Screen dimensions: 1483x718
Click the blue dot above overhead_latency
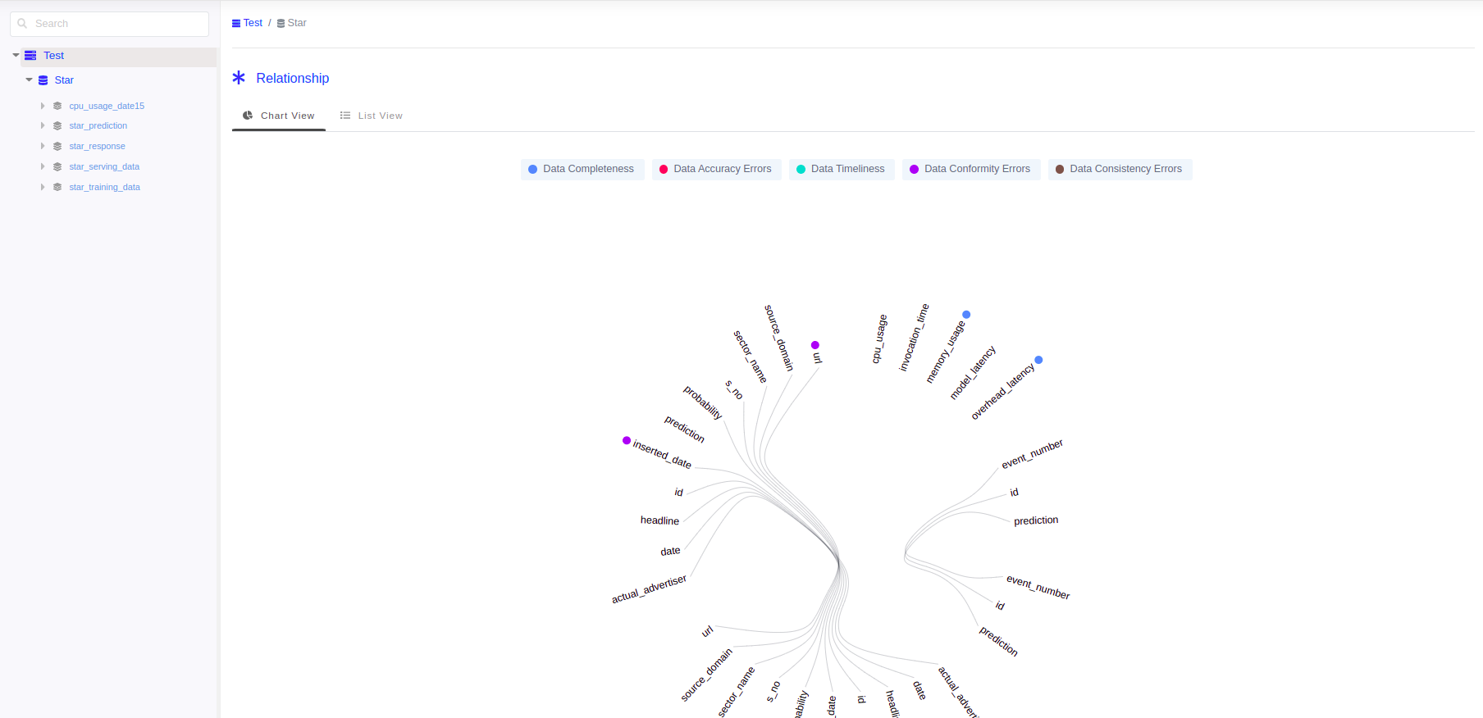[x=1038, y=360]
